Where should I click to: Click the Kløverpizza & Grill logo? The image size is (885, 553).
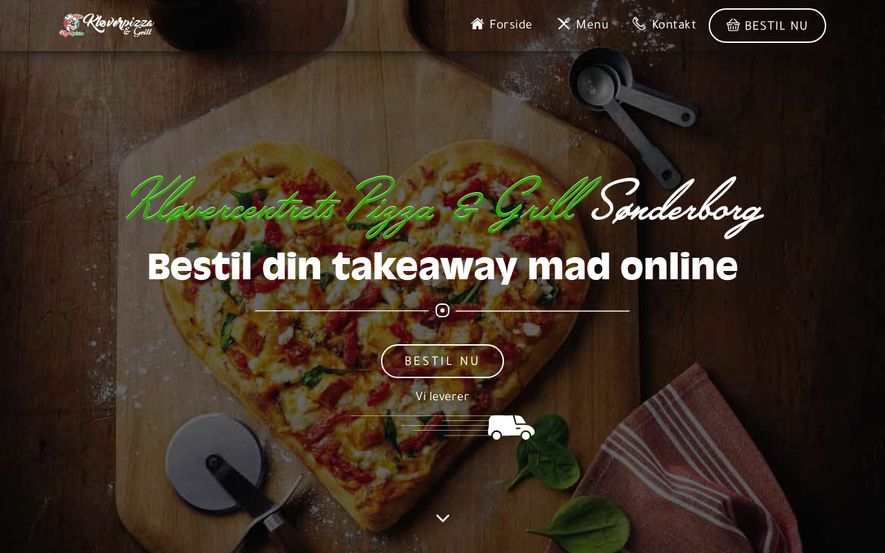106,25
